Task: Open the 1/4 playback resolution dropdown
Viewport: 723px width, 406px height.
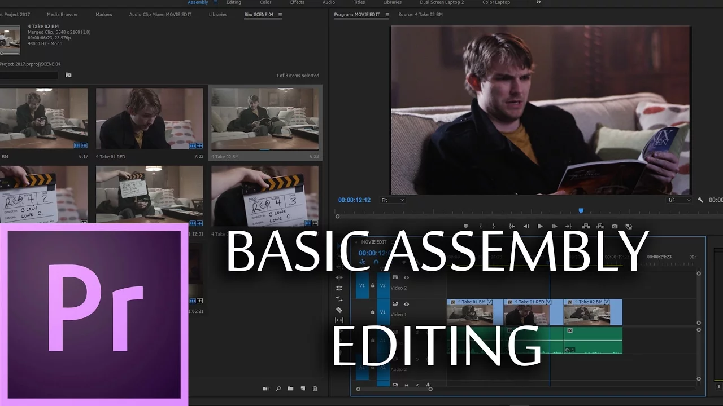Action: click(680, 200)
